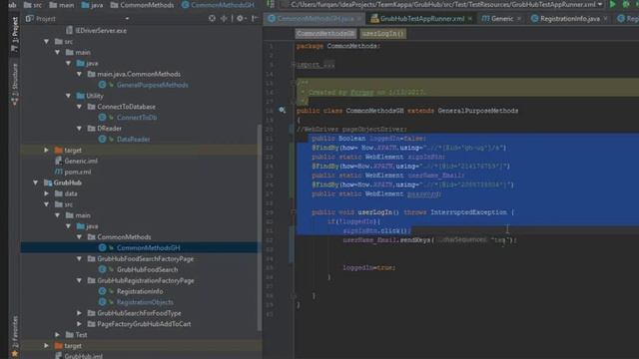Click Hide panel icon in Project header
Image resolution: width=639 pixels, height=359 pixels.
click(x=255, y=18)
